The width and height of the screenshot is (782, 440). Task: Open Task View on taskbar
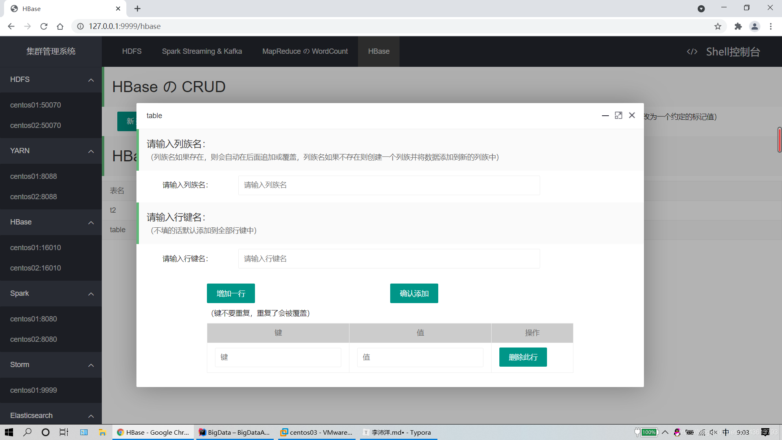click(64, 432)
